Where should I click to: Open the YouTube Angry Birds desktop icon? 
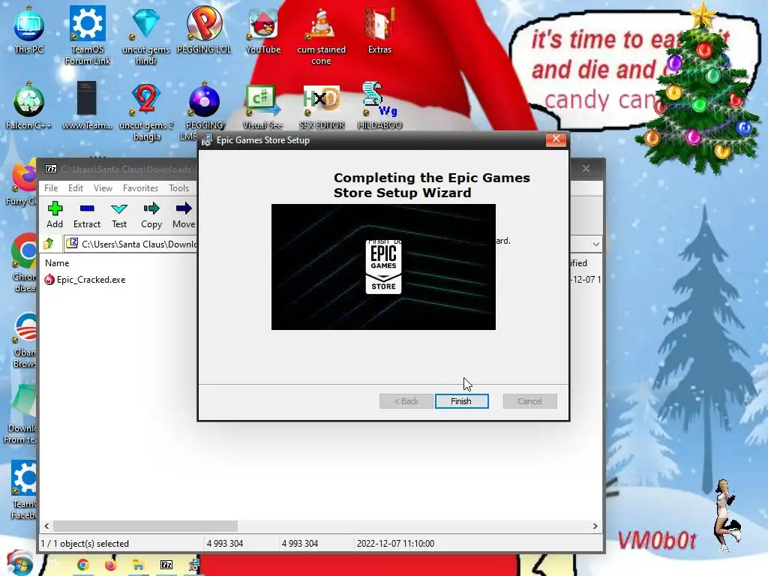tap(263, 30)
